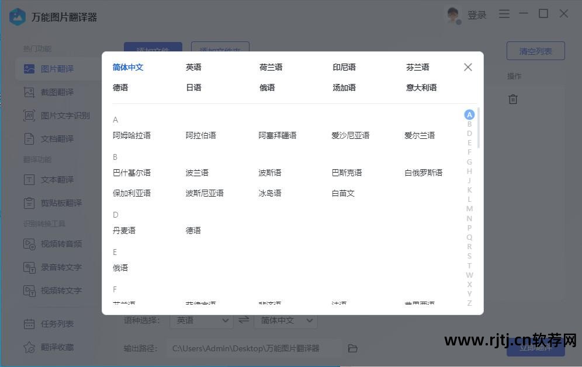Select 英语 in popular languages
The width and height of the screenshot is (582, 367).
tap(193, 67)
